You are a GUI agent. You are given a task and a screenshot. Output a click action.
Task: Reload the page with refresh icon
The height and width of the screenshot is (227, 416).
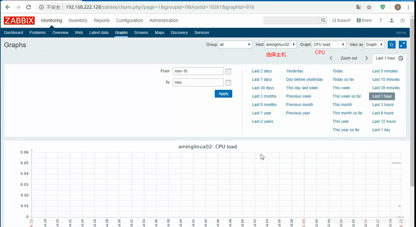pyautogui.click(x=28, y=7)
